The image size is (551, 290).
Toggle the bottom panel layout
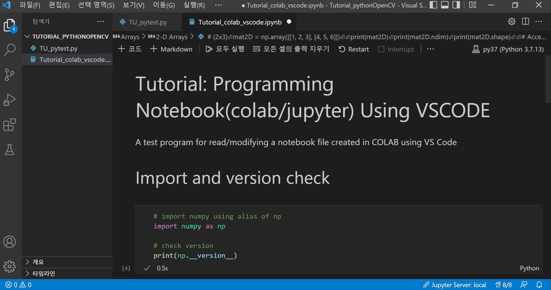point(445,5)
